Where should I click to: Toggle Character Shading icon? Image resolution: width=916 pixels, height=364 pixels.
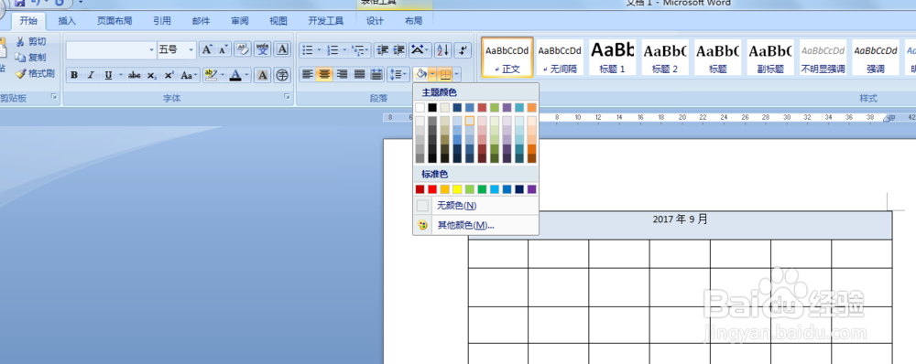click(263, 75)
